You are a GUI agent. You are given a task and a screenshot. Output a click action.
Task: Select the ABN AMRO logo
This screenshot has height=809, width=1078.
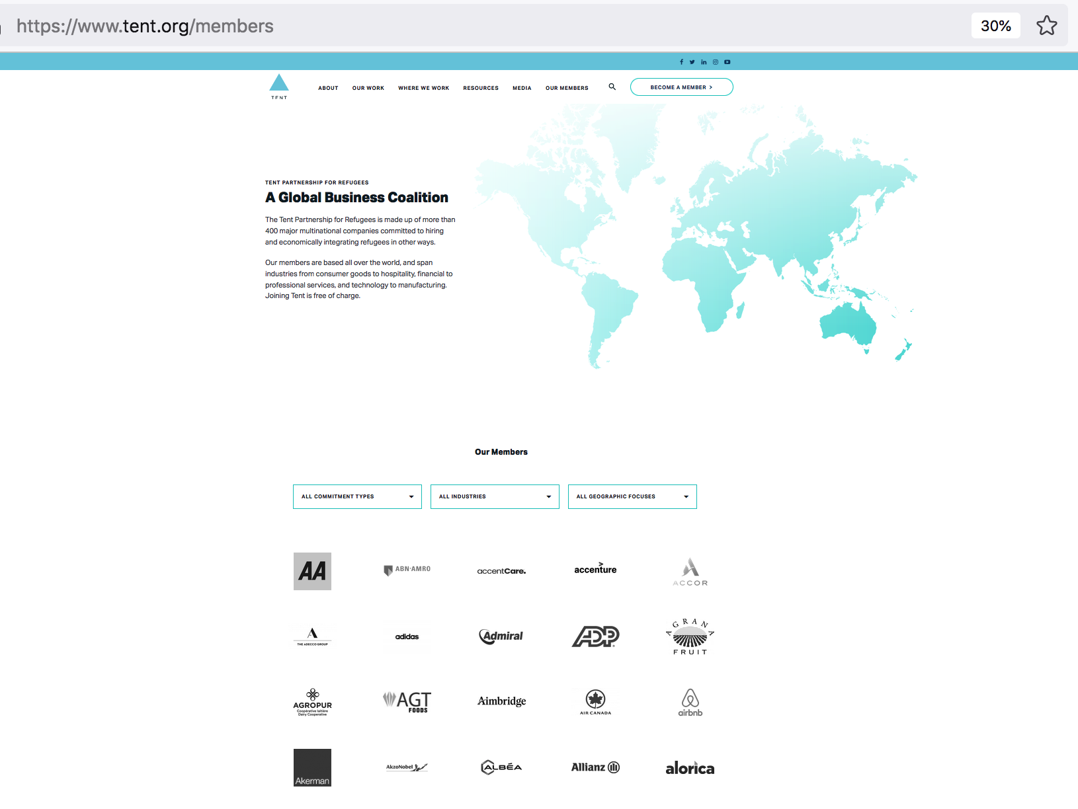[407, 570]
